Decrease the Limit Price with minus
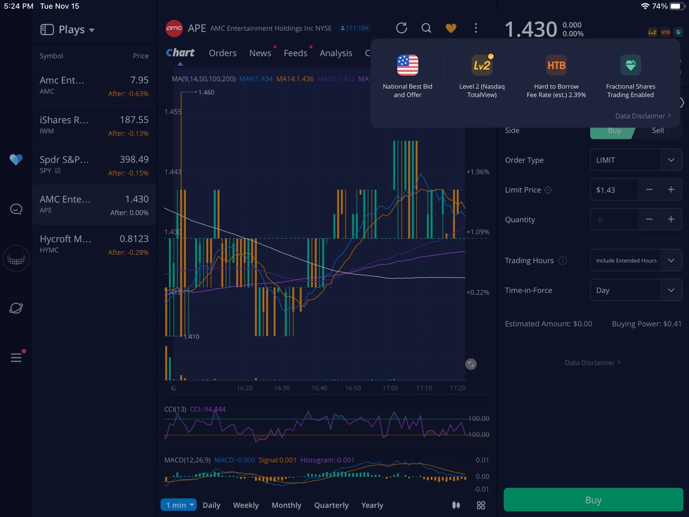 click(649, 190)
